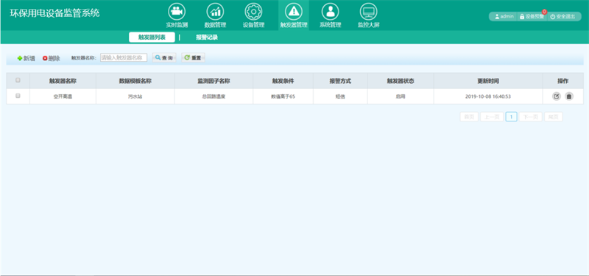Click the 重置 reset button
The height and width of the screenshot is (276, 589).
(193, 58)
